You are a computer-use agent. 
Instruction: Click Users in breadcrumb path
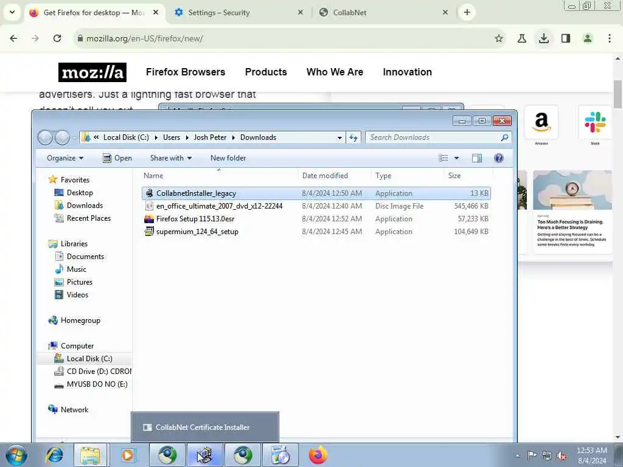click(x=171, y=137)
